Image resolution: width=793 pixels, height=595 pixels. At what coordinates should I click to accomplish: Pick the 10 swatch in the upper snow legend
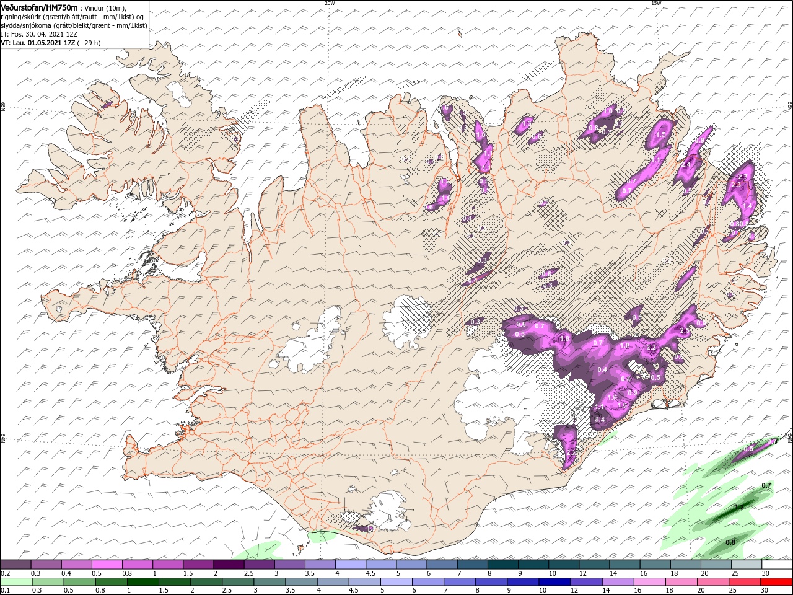[563, 565]
